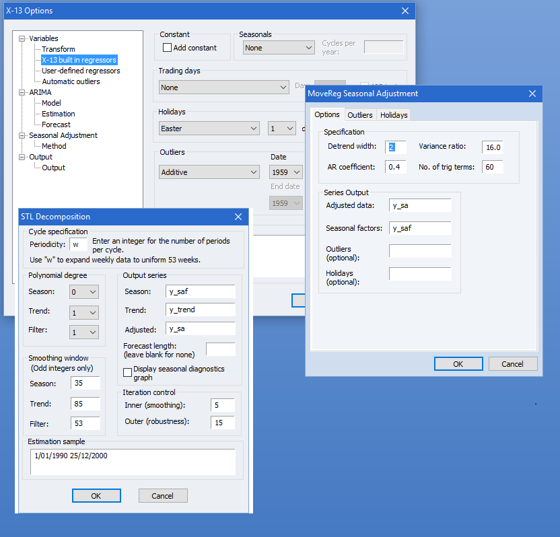Close the STL Decomposition dialog
This screenshot has width=560, height=537.
pos(238,217)
